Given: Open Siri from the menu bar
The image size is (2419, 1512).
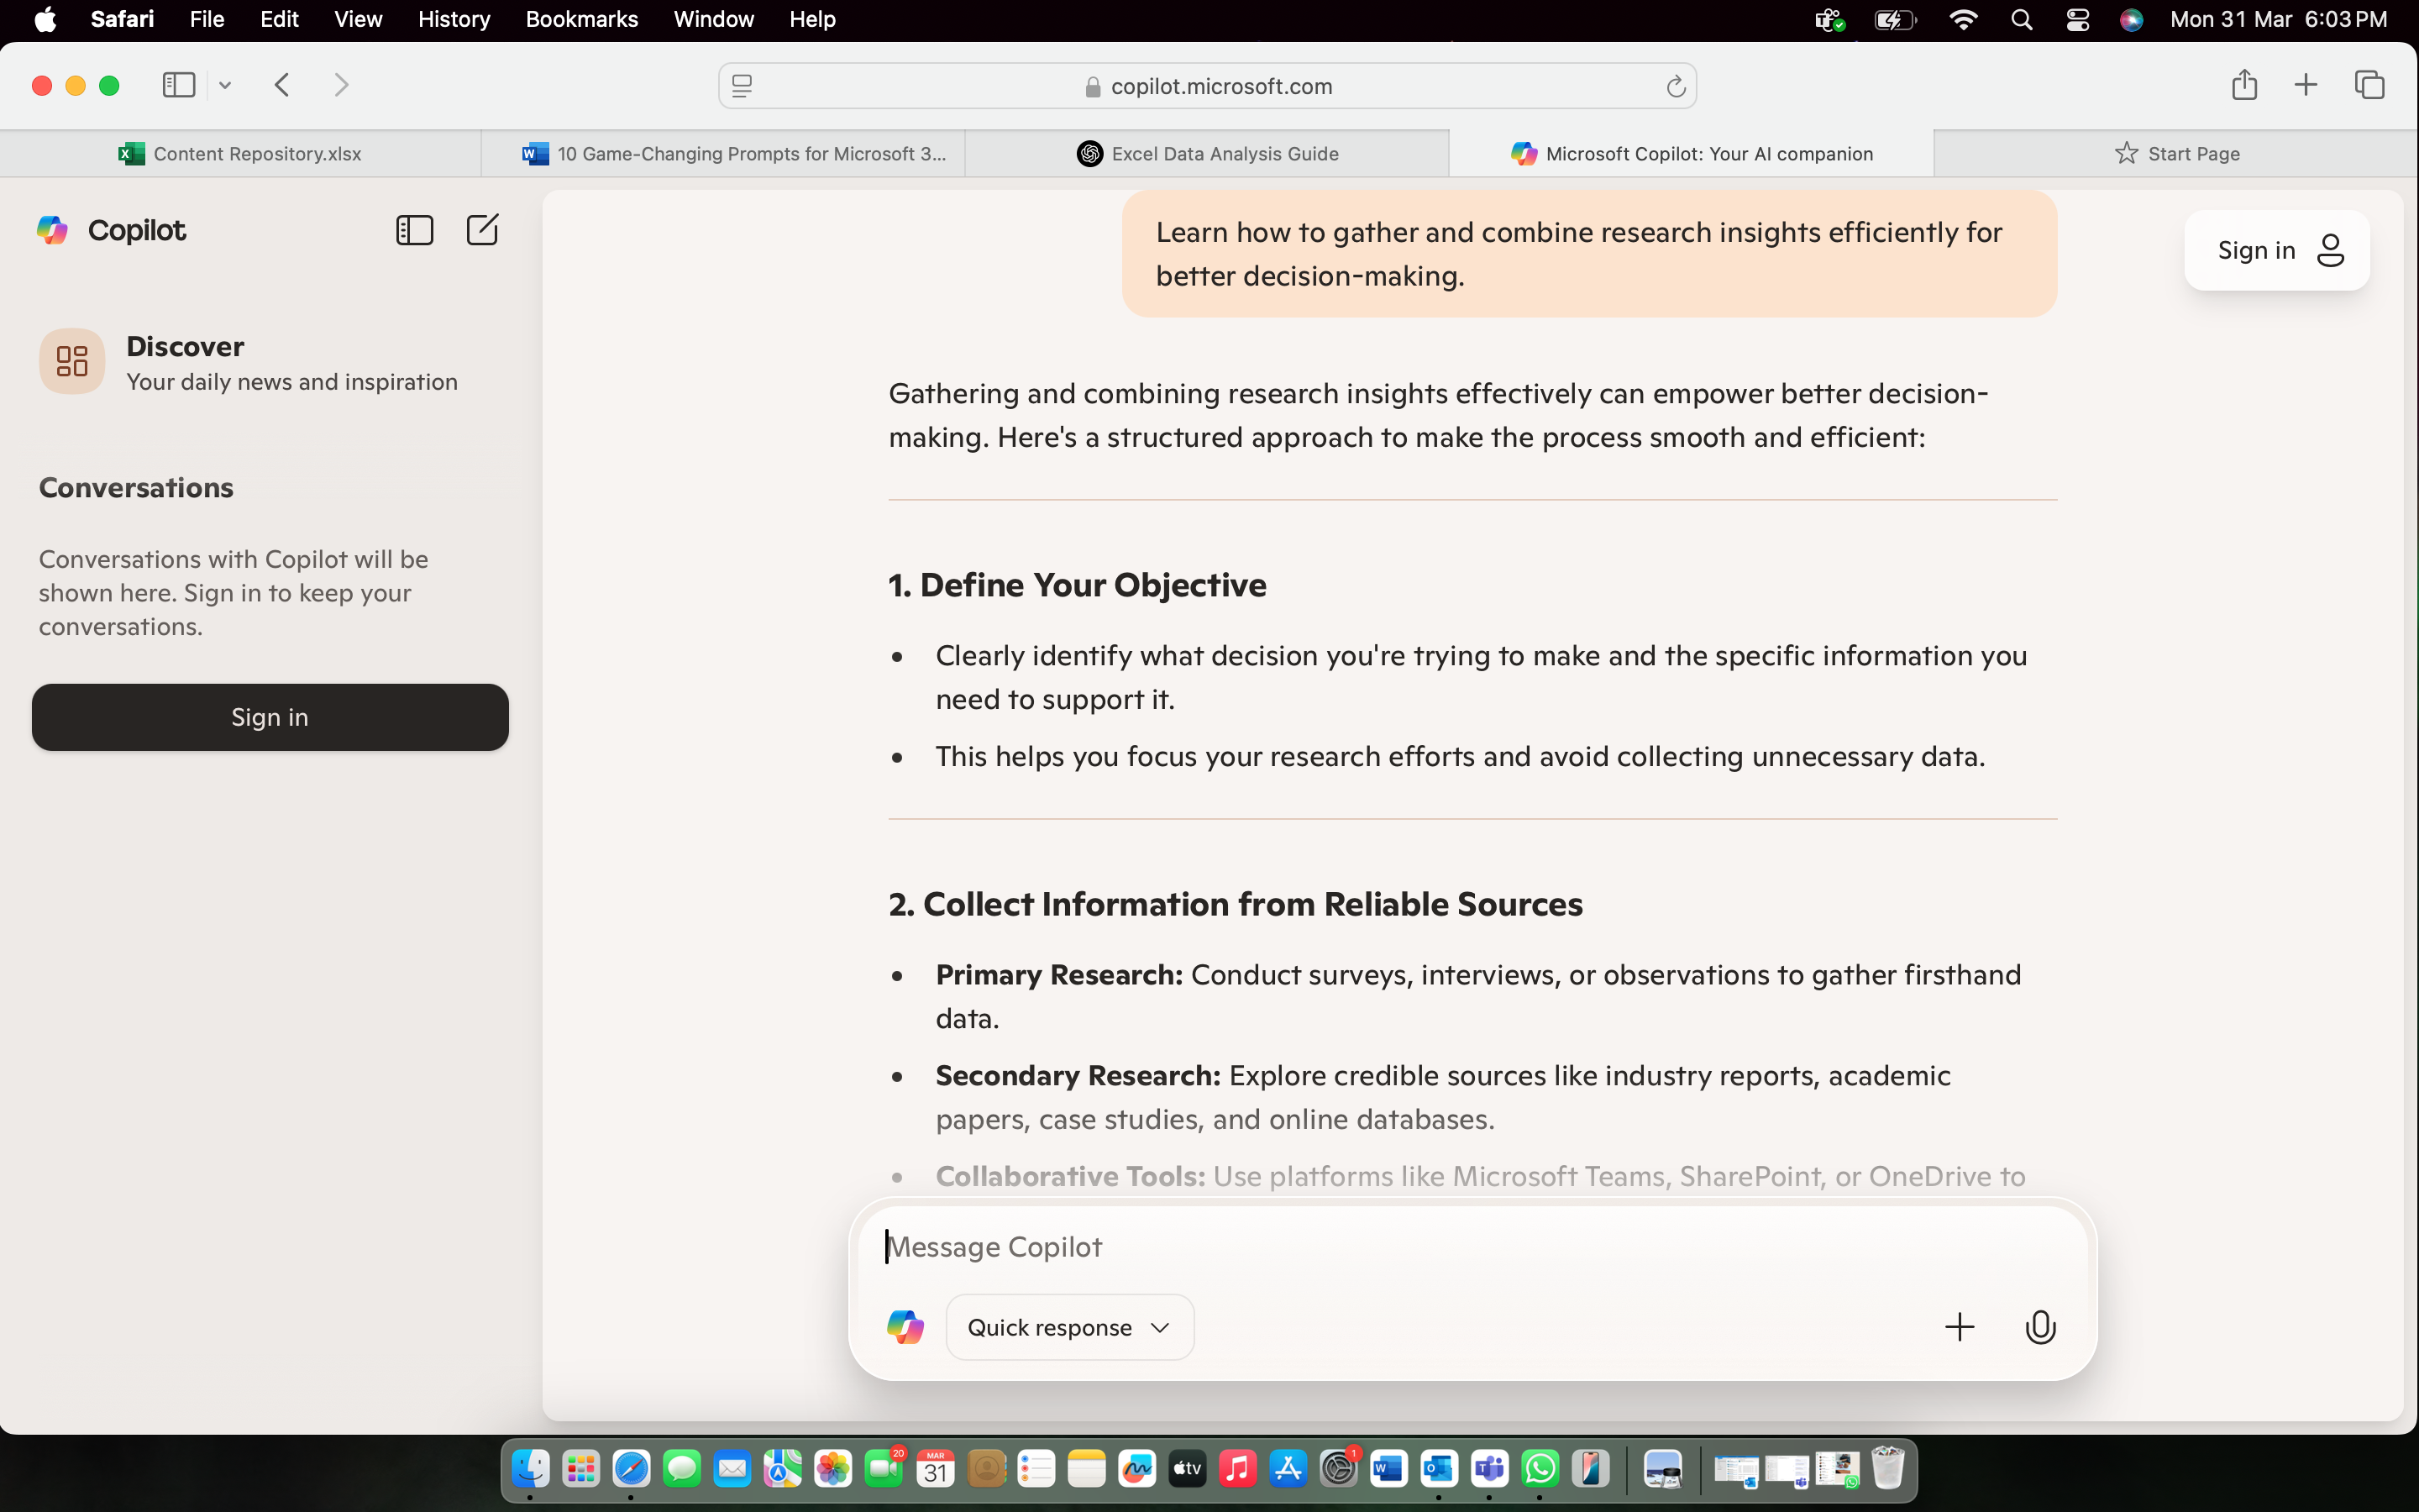Looking at the screenshot, I should point(2131,20).
